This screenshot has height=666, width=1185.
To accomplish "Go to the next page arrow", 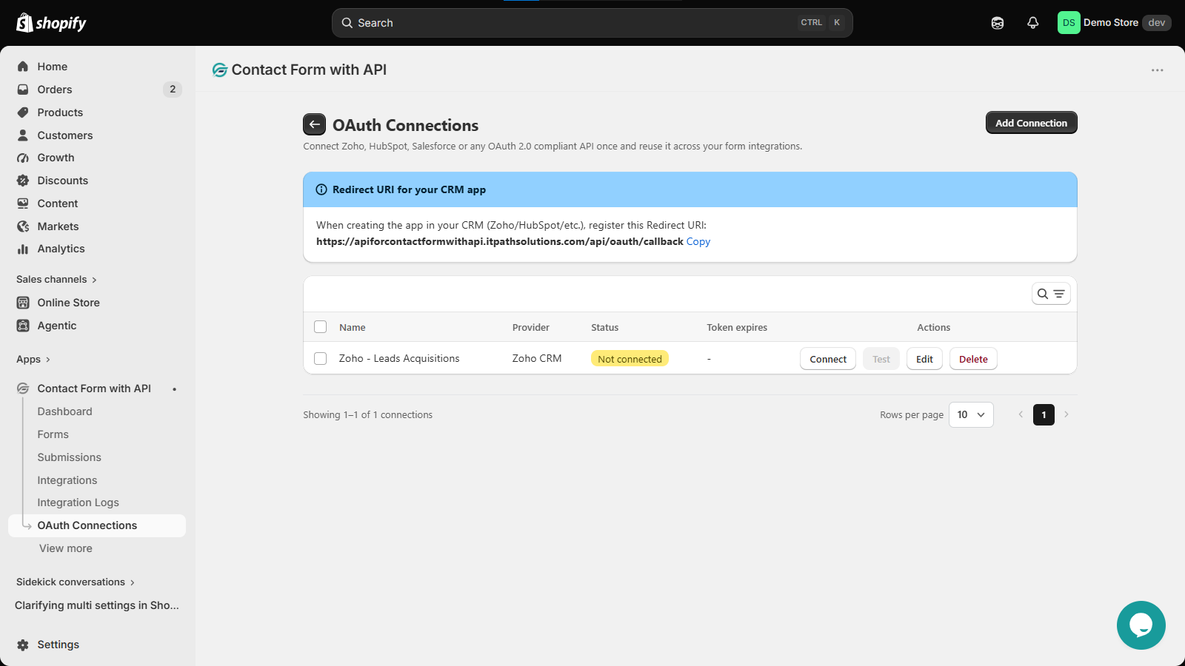I will click(1066, 414).
